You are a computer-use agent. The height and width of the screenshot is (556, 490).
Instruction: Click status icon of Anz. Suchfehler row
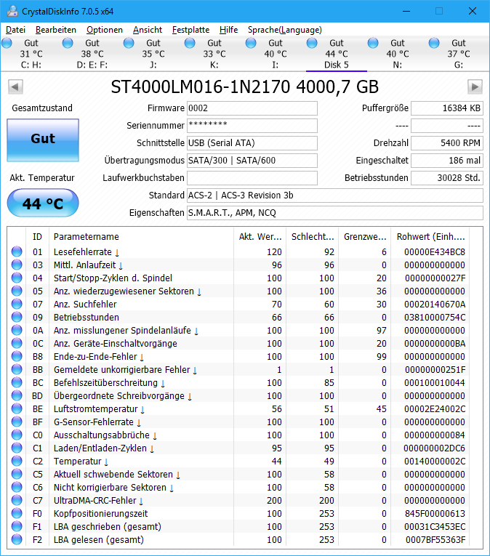17,305
